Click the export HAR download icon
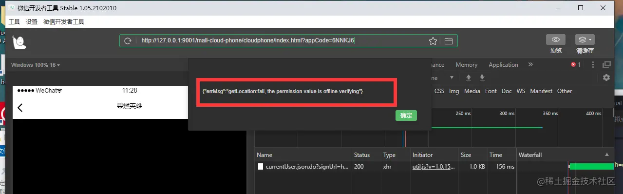This screenshot has width=623, height=194. pyautogui.click(x=482, y=78)
